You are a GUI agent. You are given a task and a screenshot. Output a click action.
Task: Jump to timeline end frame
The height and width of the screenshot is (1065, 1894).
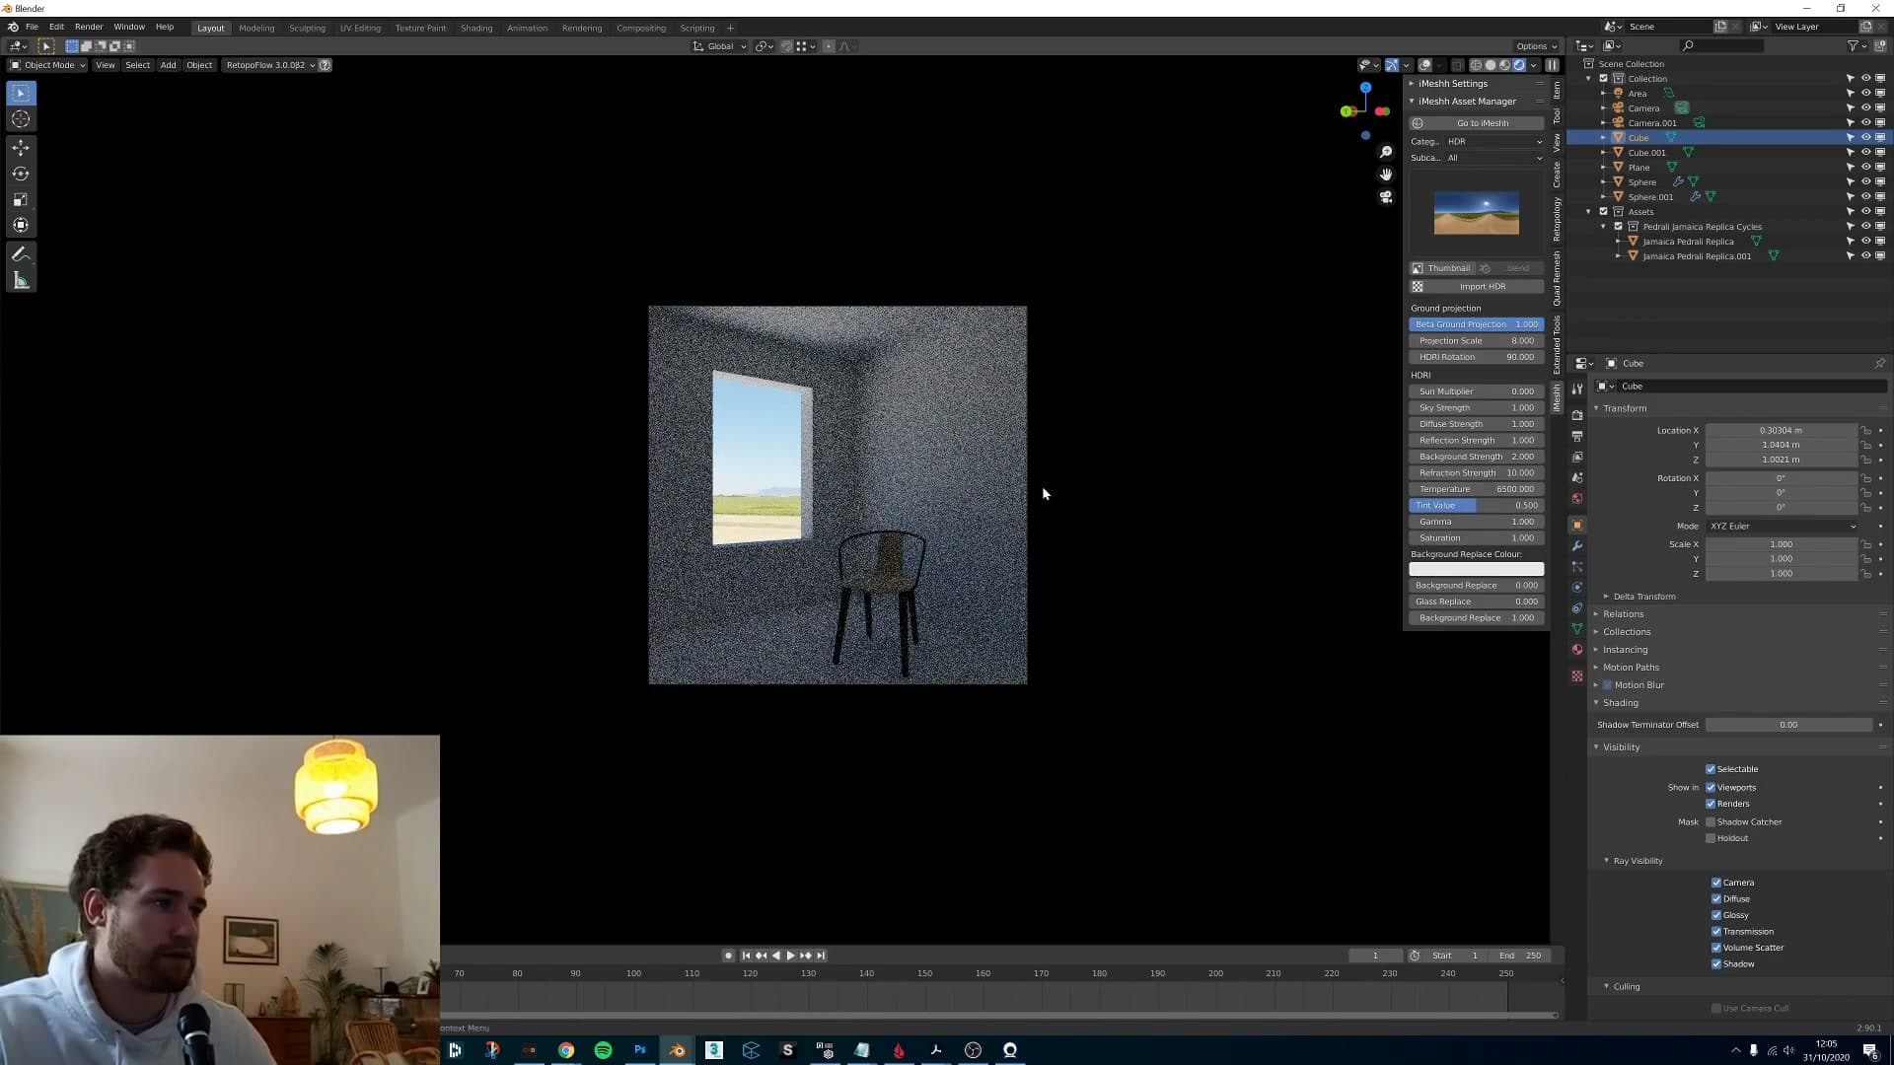coord(821,956)
